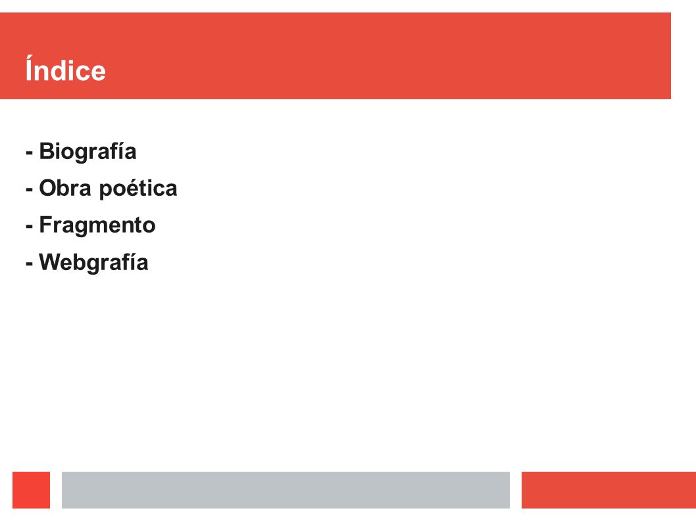Click the word "poética" in the list
Viewport: 696px width, 521px height.
[x=138, y=189]
